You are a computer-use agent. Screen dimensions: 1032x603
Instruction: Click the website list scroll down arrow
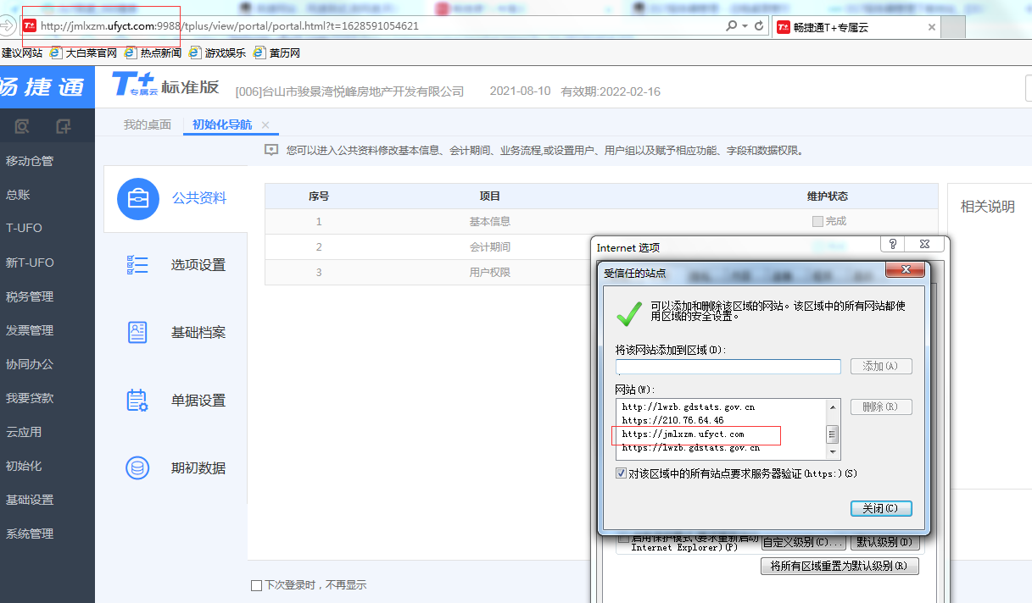point(833,452)
